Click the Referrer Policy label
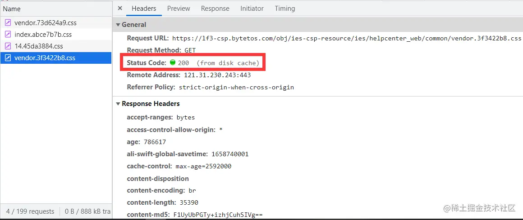The height and width of the screenshot is (220, 523). pyautogui.click(x=151, y=88)
